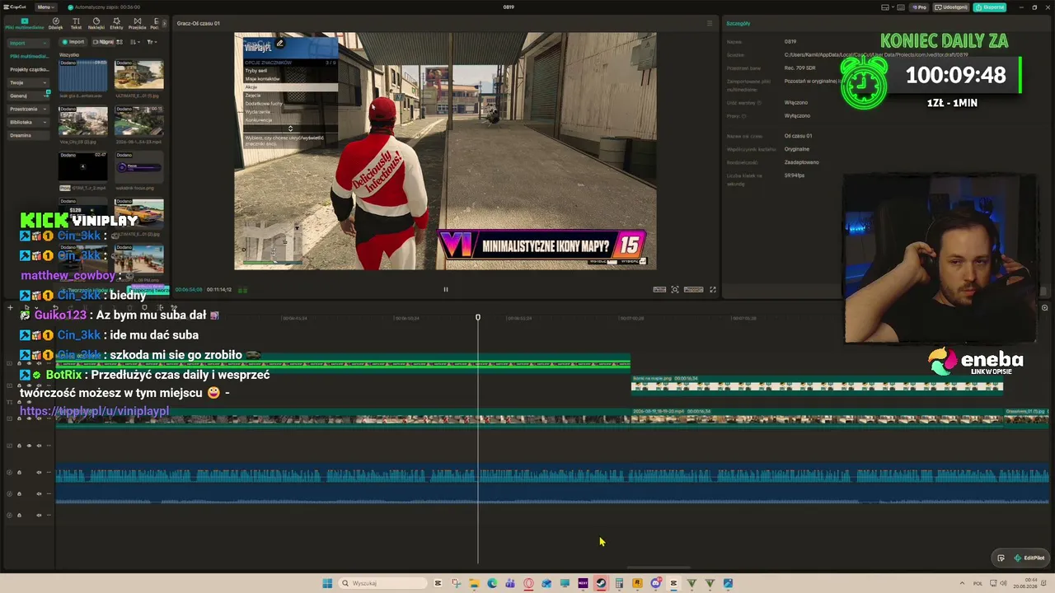1055x593 pixels.
Task: Click the Udostępnij (share) button
Action: point(953,7)
